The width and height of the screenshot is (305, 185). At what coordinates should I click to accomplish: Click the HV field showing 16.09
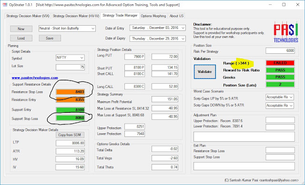(x=70, y=159)
